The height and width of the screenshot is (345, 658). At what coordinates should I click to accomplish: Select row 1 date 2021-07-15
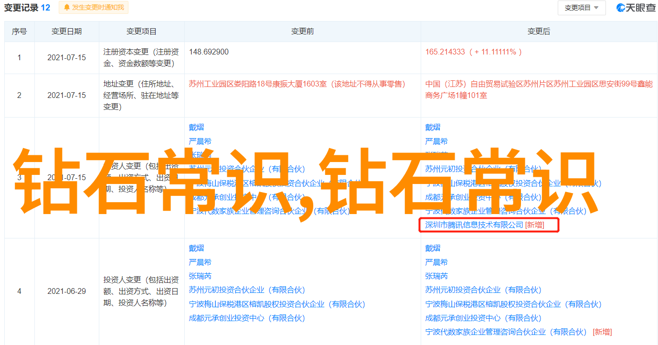(67, 57)
